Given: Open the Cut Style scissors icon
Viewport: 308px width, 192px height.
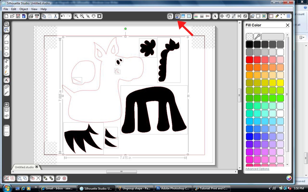Looking at the screenshot, I should pyautogui.click(x=208, y=16).
